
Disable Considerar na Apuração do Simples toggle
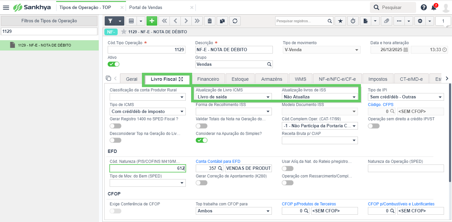pyautogui.click(x=201, y=140)
